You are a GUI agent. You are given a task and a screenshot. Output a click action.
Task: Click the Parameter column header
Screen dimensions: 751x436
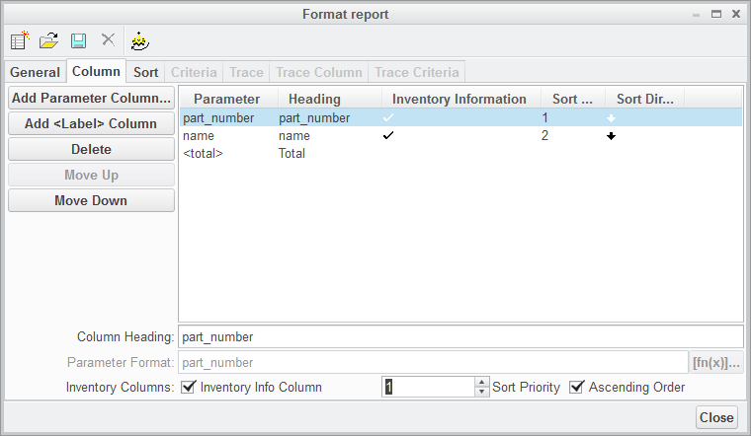point(227,99)
